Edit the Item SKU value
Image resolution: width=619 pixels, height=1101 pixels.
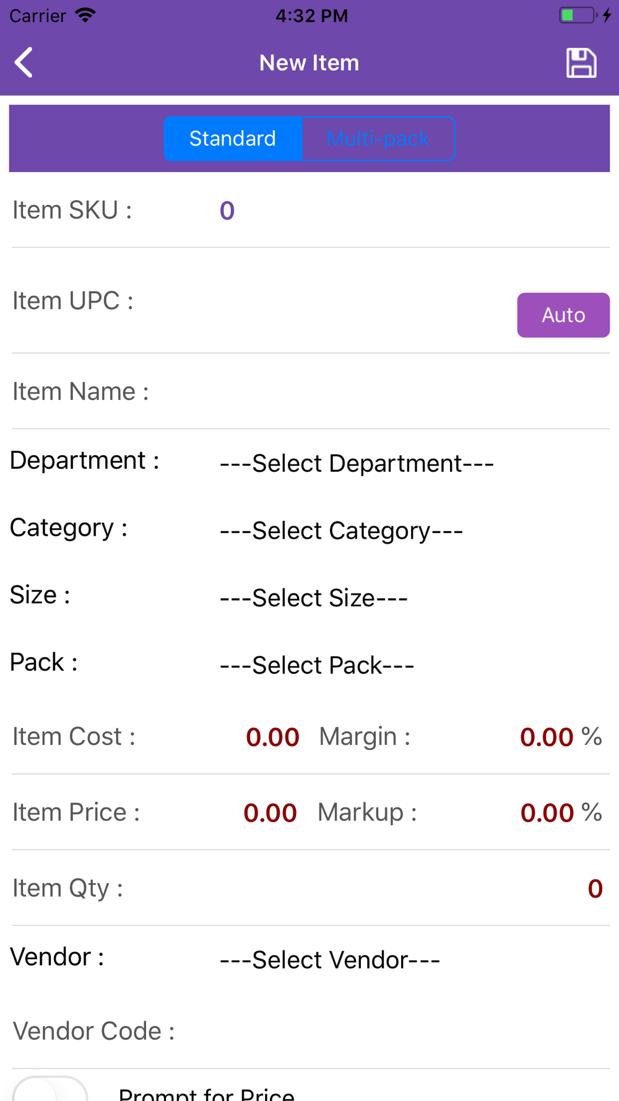[x=227, y=211]
